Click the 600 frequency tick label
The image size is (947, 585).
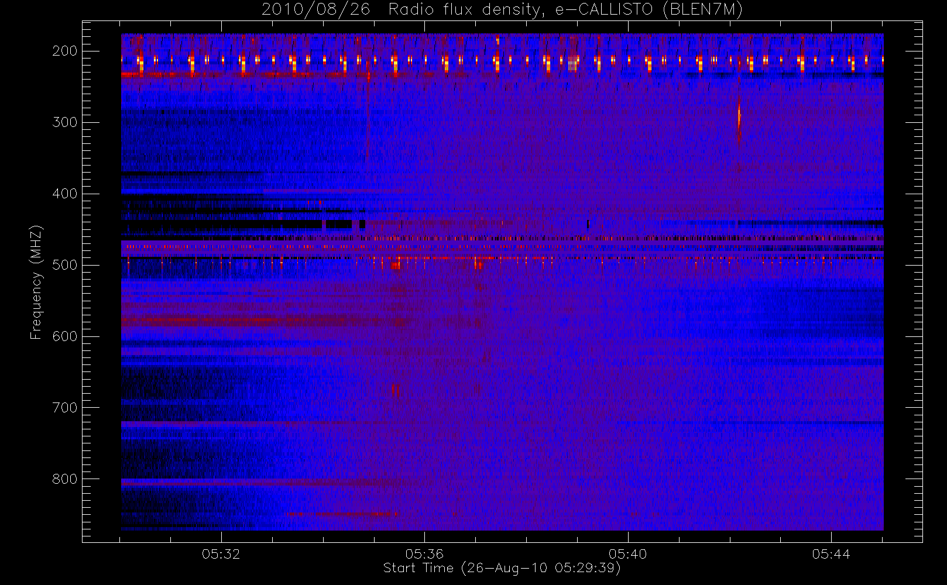click(65, 336)
